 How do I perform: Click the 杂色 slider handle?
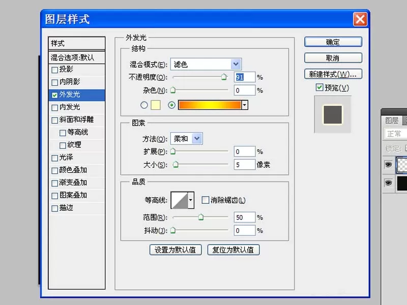click(173, 90)
